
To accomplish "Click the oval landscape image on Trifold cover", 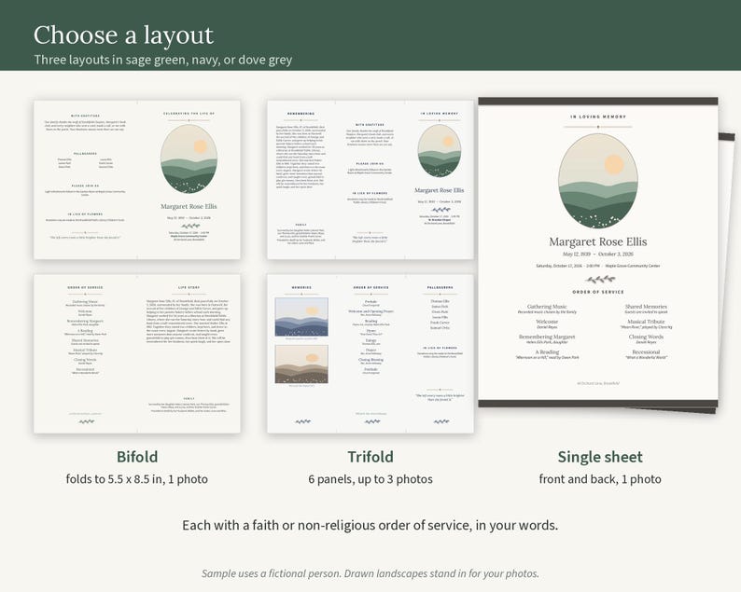I will coord(440,151).
